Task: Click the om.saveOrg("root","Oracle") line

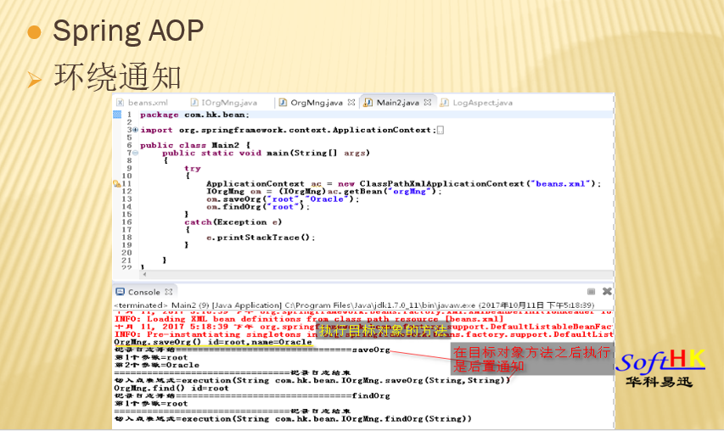Action: point(282,199)
